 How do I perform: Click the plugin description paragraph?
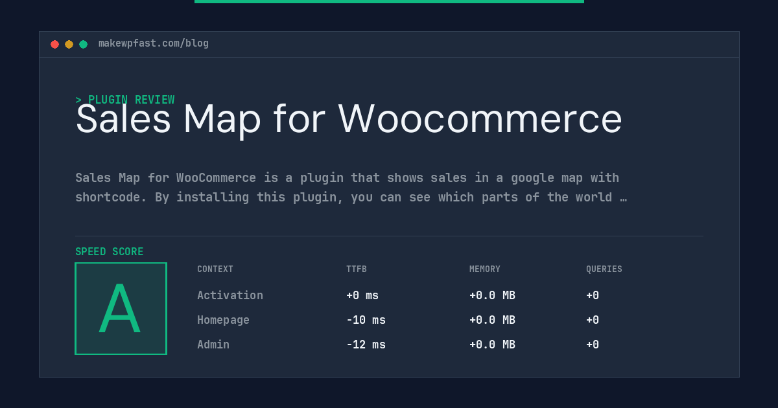click(x=351, y=187)
